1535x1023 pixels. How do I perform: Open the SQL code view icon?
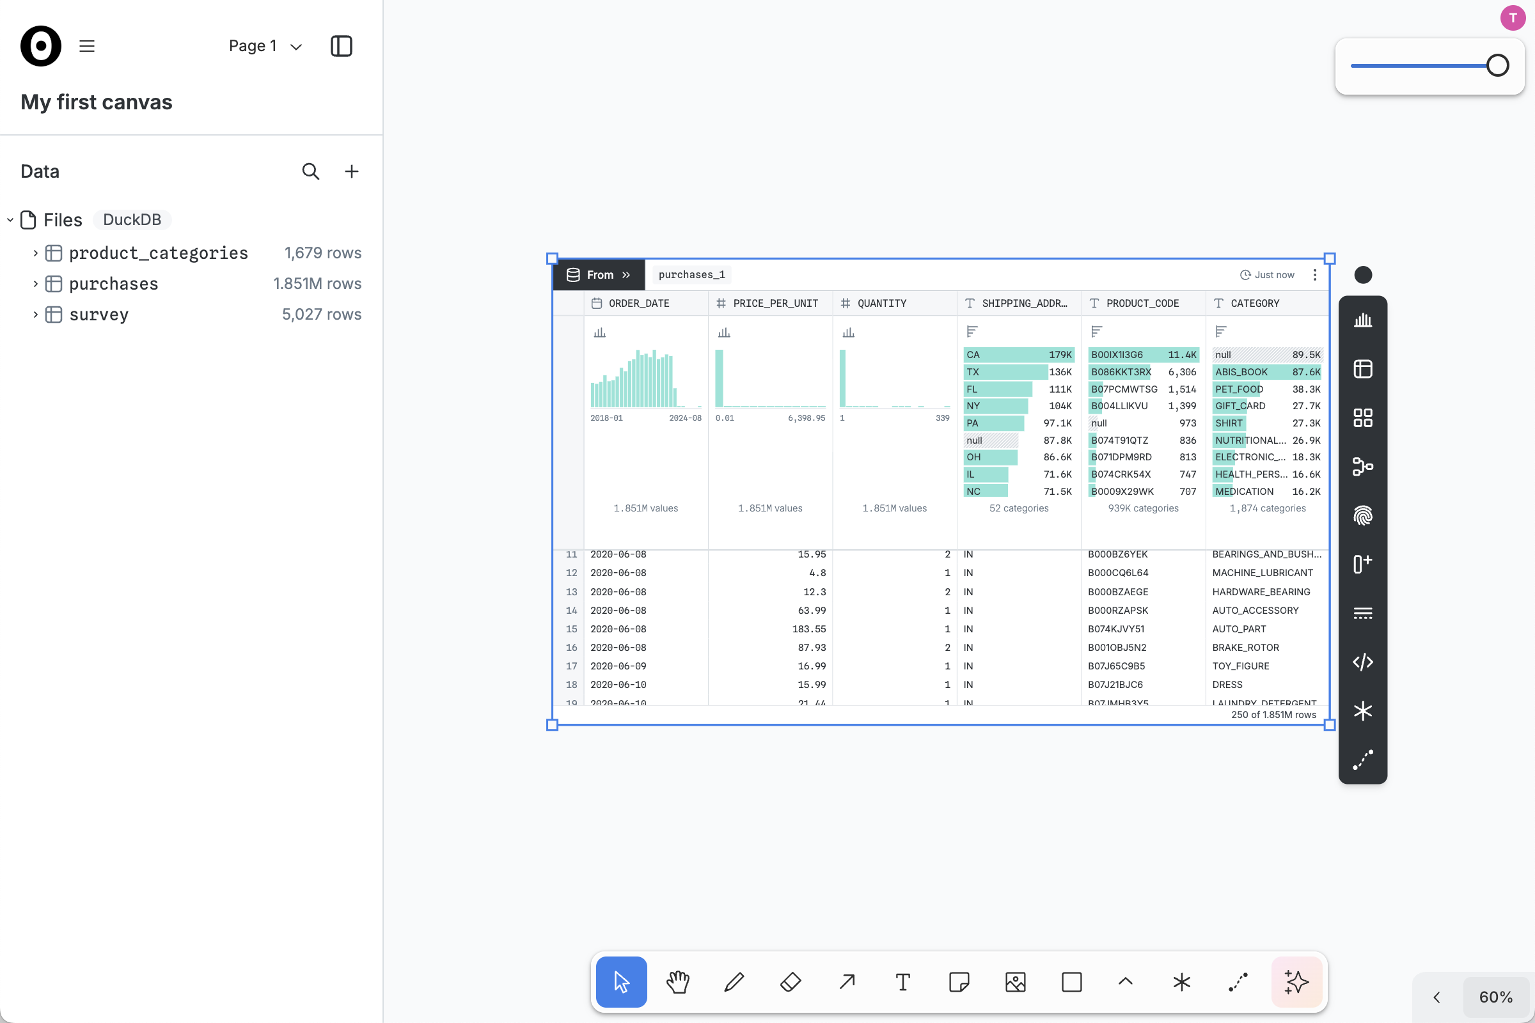click(1363, 662)
